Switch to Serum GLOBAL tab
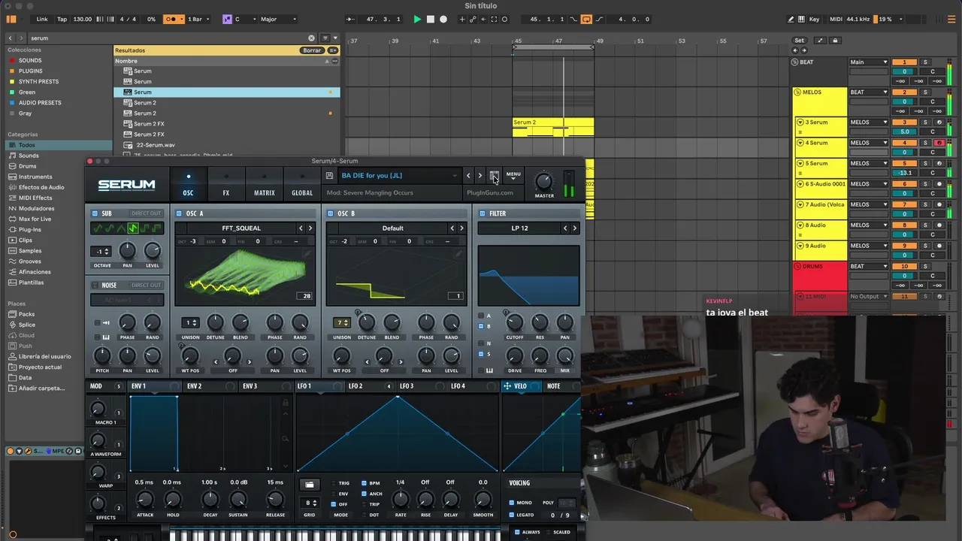 [x=302, y=185]
